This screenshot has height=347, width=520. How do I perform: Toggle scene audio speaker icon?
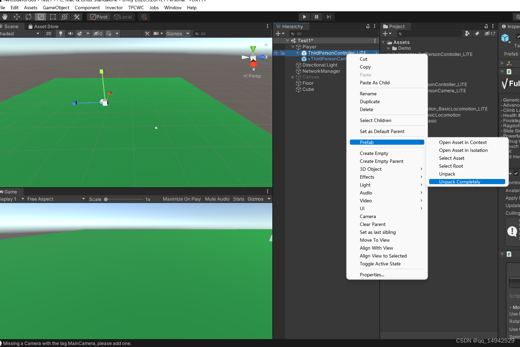71,34
